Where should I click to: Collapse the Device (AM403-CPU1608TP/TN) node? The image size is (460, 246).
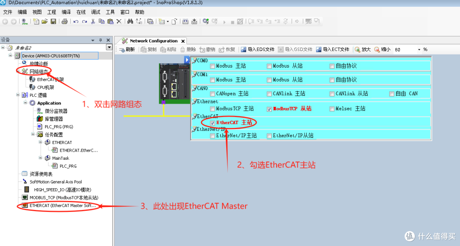coord(10,55)
